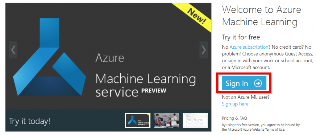Click the Welcome to Azure Machine Learning heading

(x=261, y=16)
